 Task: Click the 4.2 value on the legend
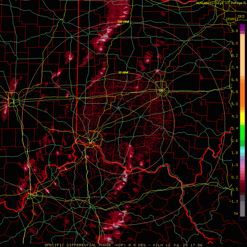click(x=235, y=116)
